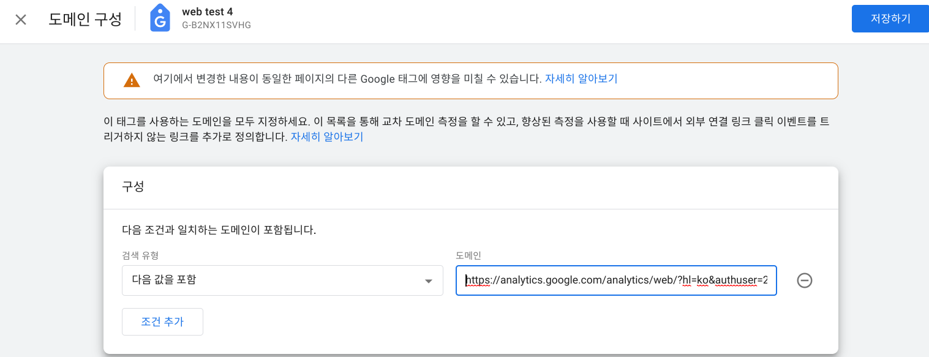Image resolution: width=929 pixels, height=357 pixels.
Task: Click the dropdown arrow next to 다음 값을 포함
Action: coord(429,281)
